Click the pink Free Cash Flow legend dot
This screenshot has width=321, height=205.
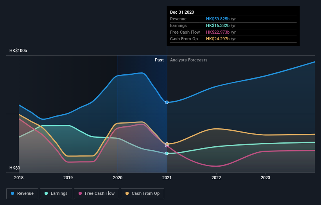(80, 193)
